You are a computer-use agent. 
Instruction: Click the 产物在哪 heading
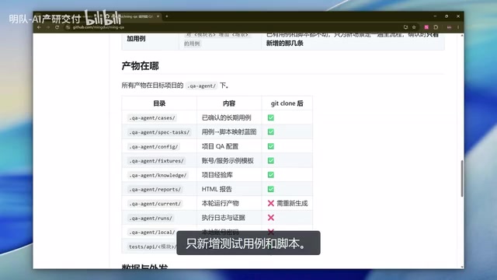140,66
